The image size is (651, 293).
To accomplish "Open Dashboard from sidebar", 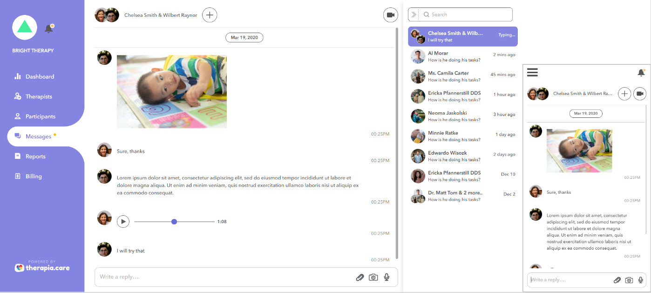I will click(x=40, y=76).
